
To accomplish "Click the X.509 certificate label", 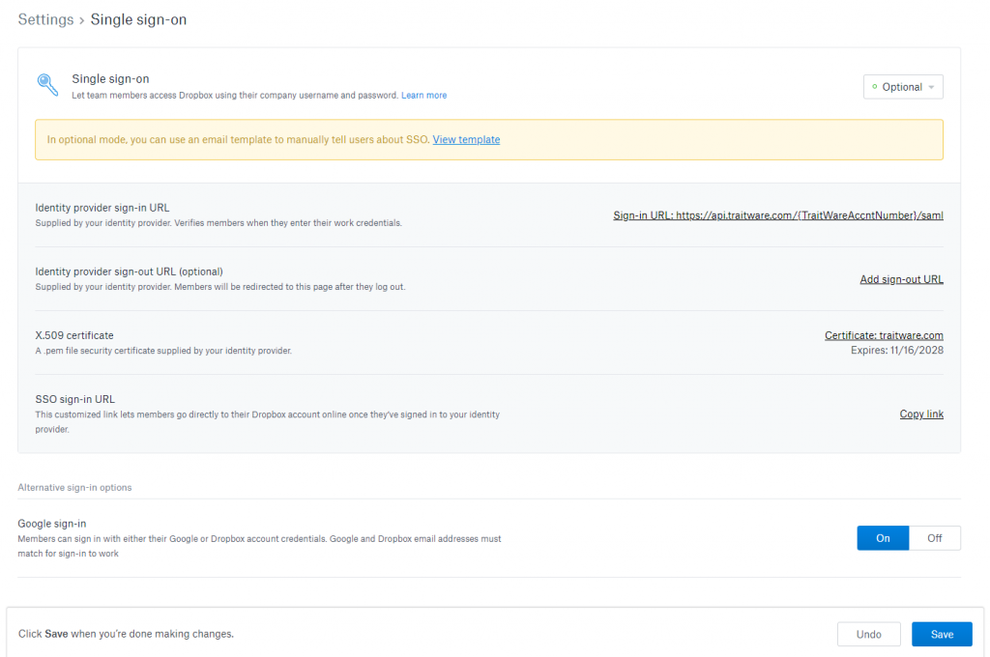I will (x=74, y=335).
